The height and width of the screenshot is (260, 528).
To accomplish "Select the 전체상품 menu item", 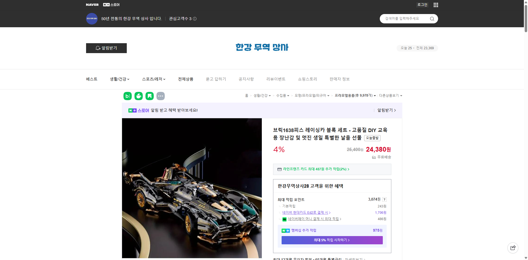I will coord(186,79).
